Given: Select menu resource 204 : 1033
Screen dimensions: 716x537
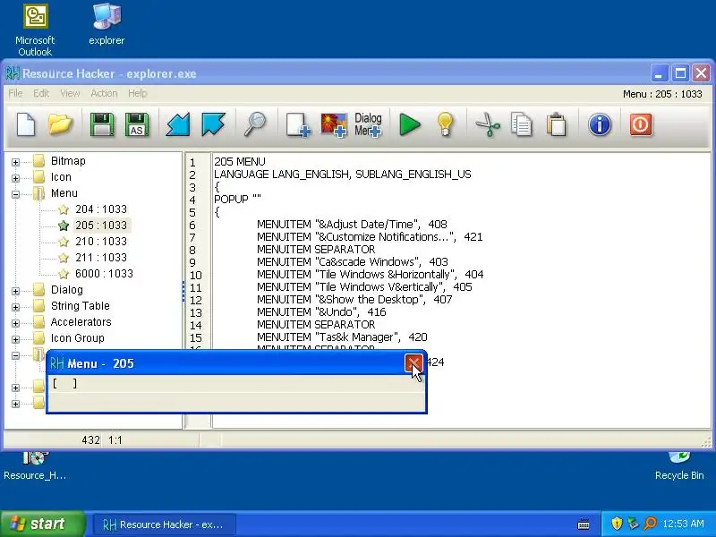Looking at the screenshot, I should (x=101, y=209).
